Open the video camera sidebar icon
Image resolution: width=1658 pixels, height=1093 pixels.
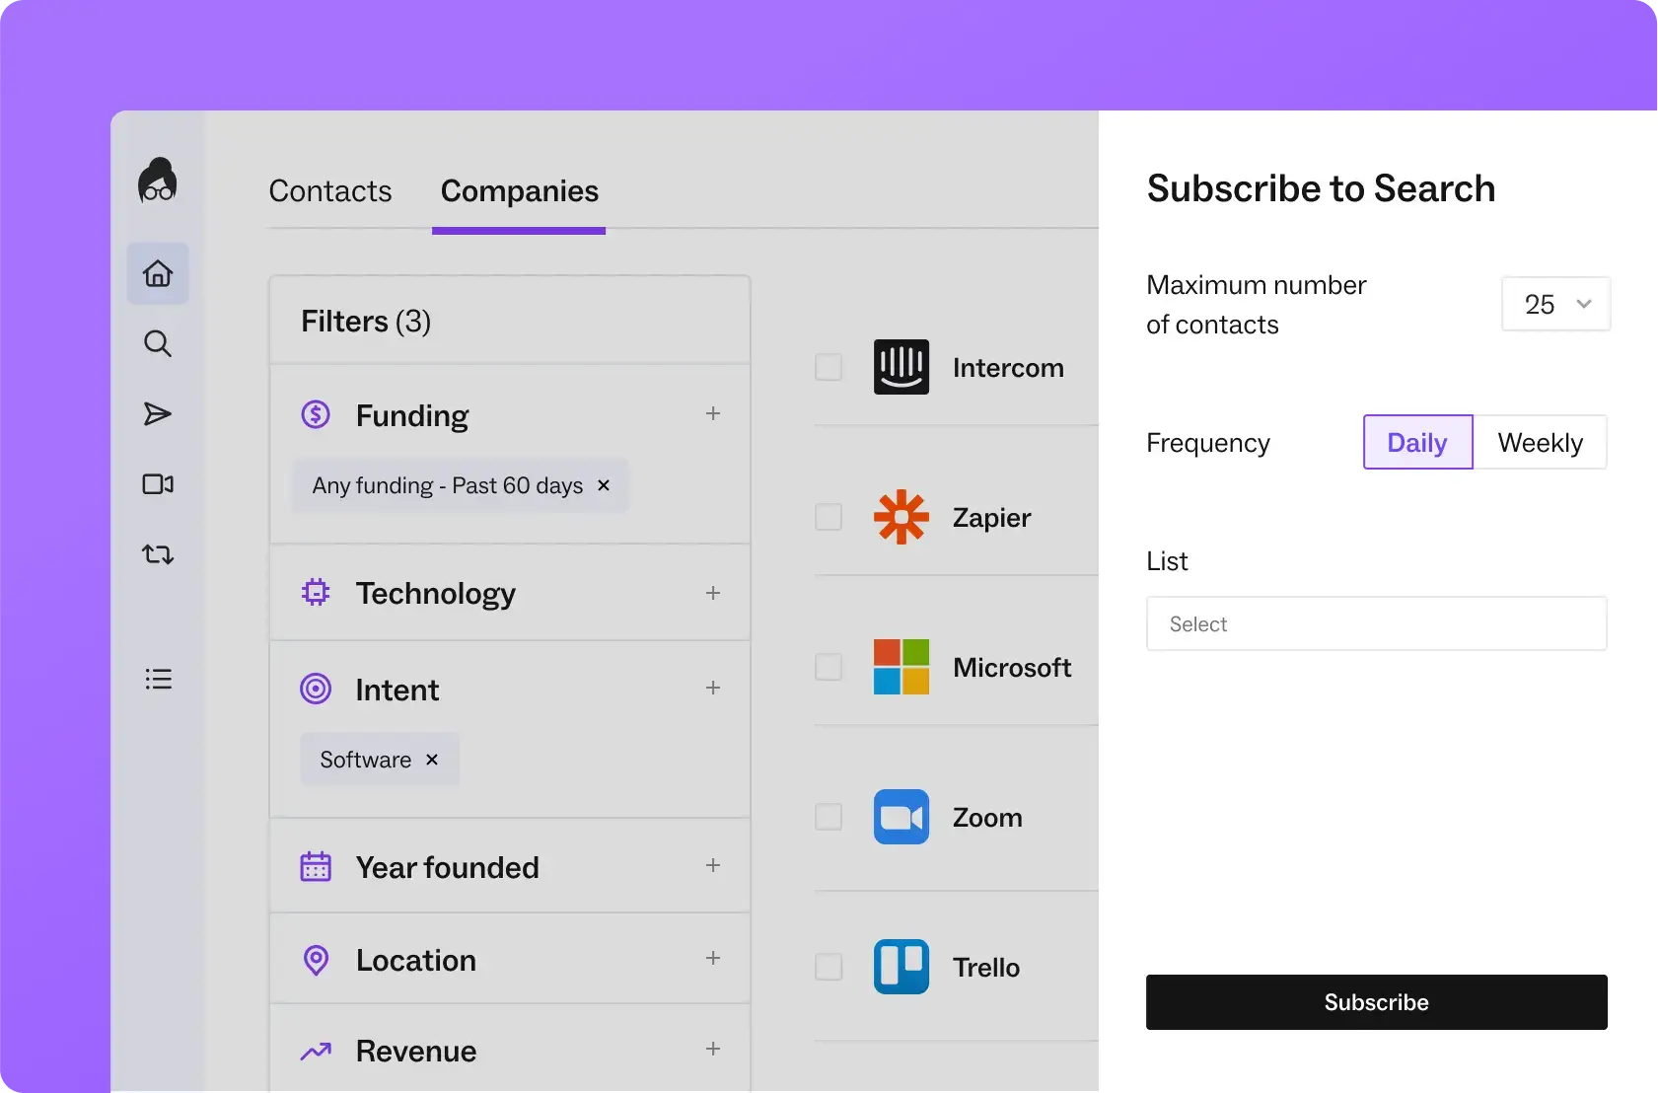pyautogui.click(x=158, y=484)
